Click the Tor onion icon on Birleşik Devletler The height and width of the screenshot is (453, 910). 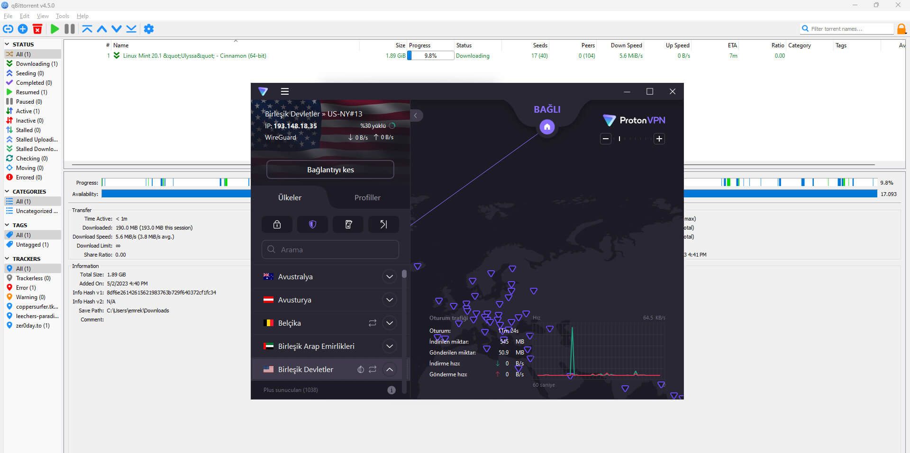[x=361, y=369]
